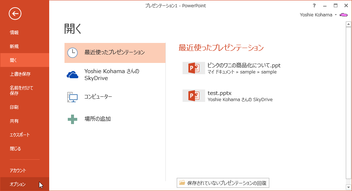Click the folder icon on the recover button

(x=182, y=183)
